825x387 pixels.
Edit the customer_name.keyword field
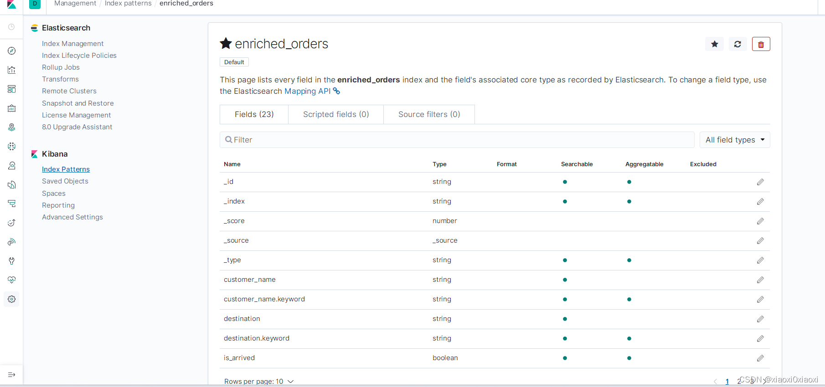point(760,300)
